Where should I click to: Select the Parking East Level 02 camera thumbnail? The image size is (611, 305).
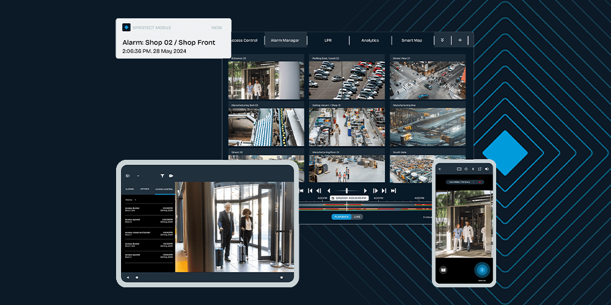pyautogui.click(x=347, y=80)
